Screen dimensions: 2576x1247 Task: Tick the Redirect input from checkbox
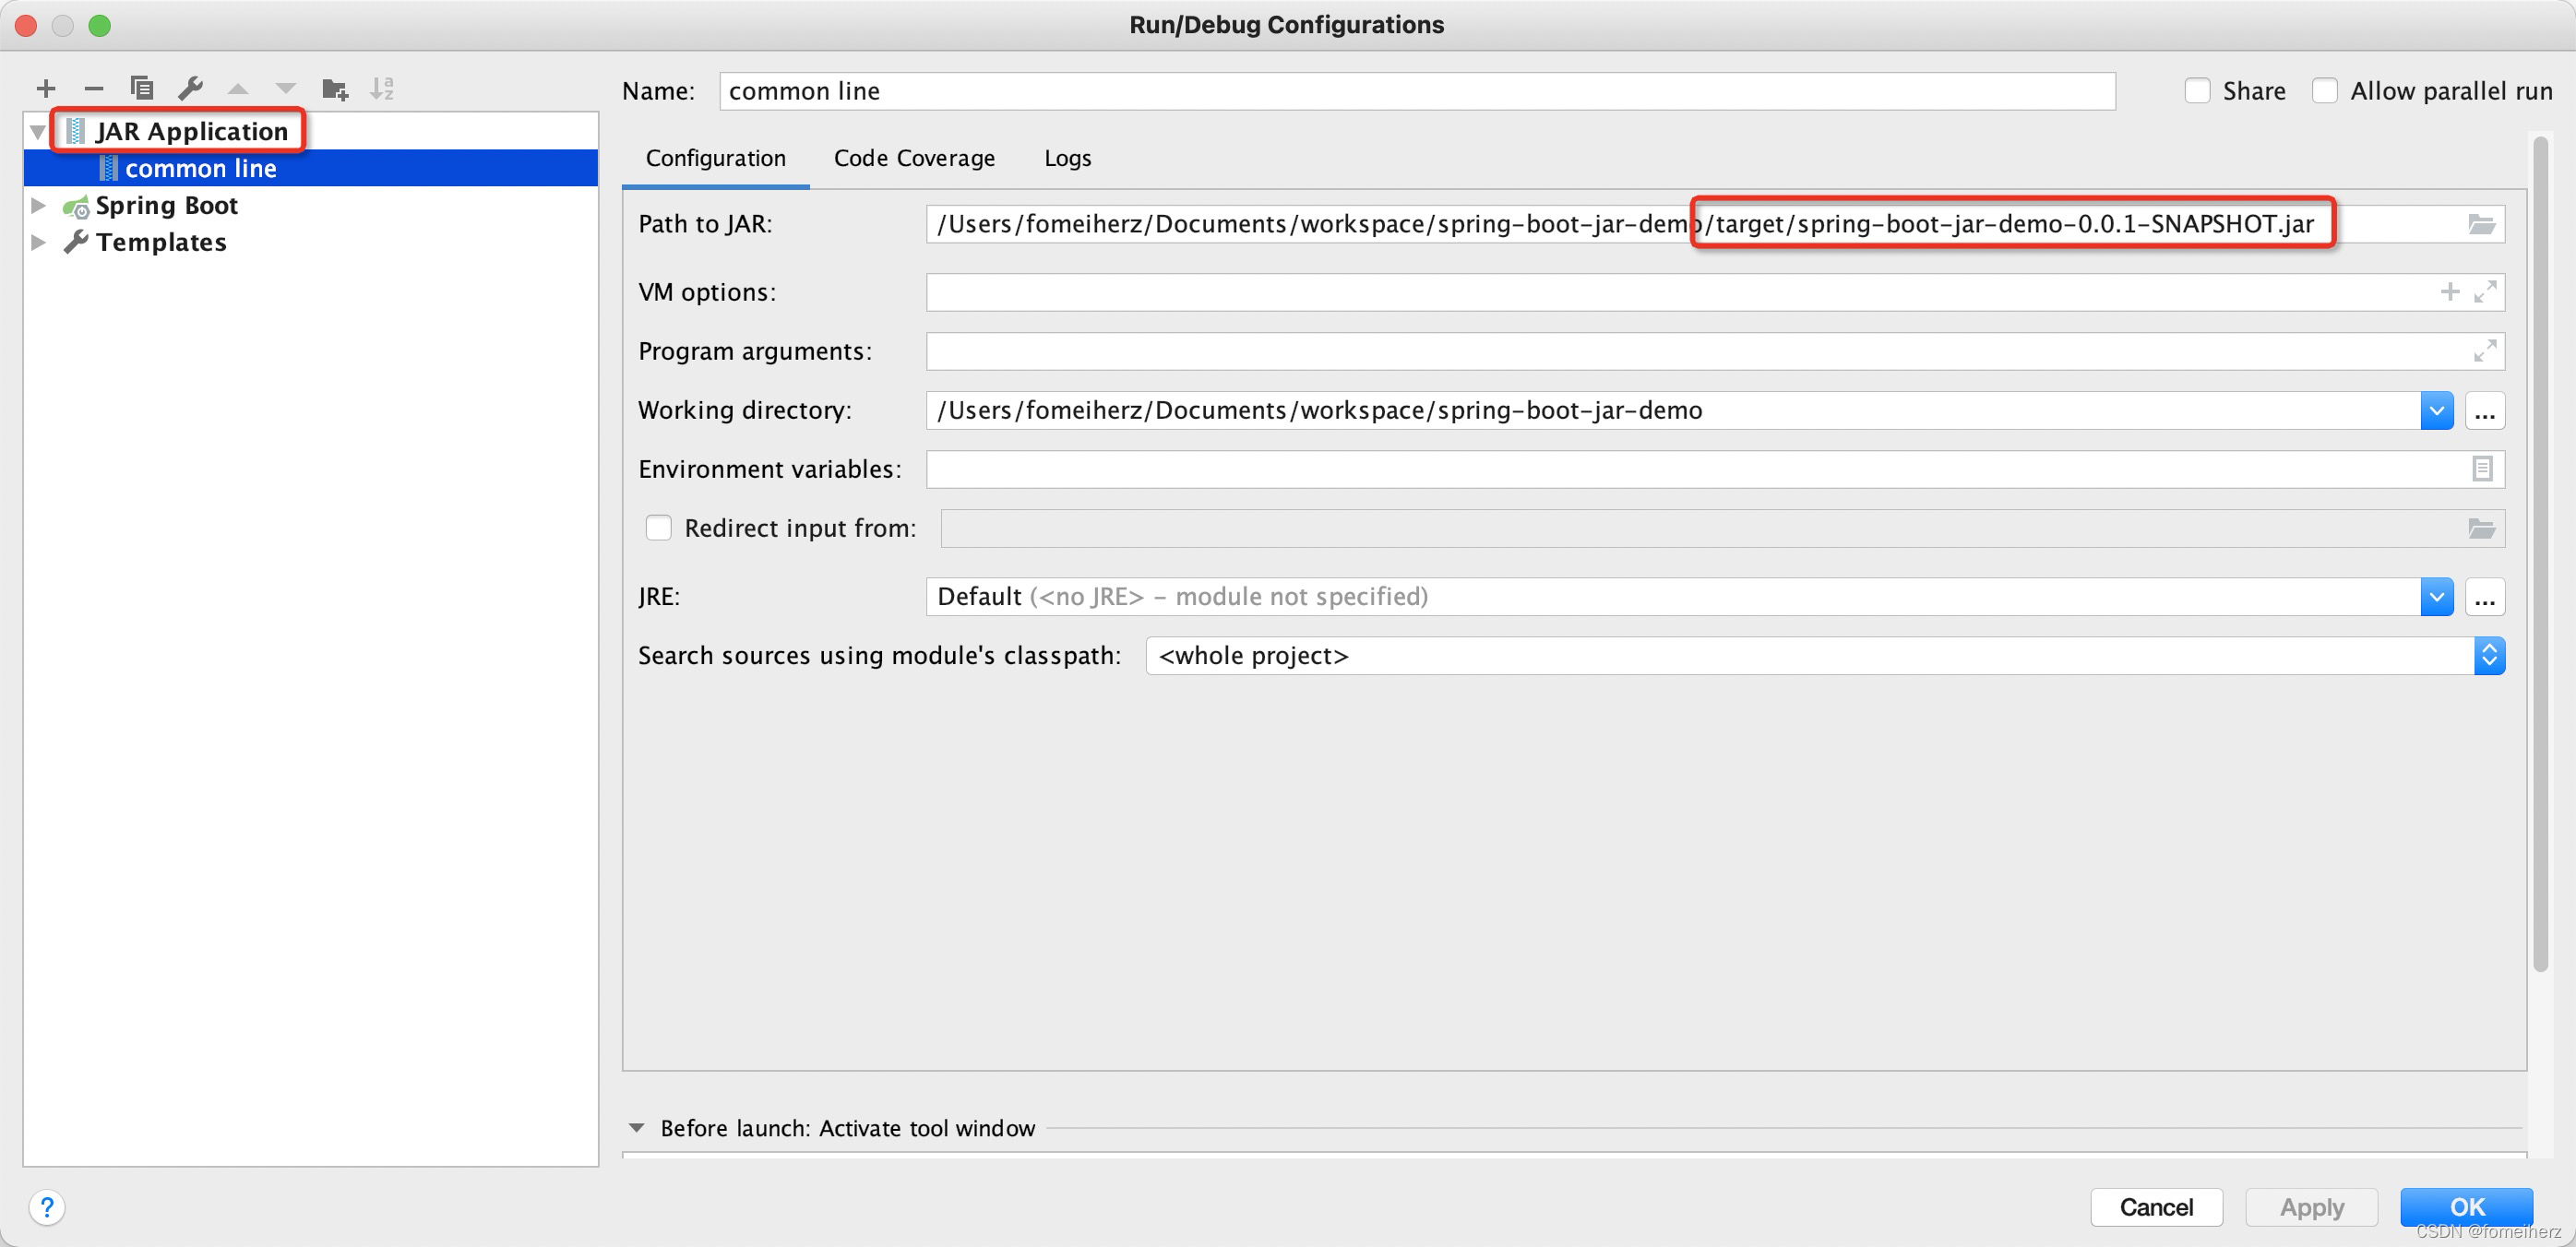pos(658,528)
